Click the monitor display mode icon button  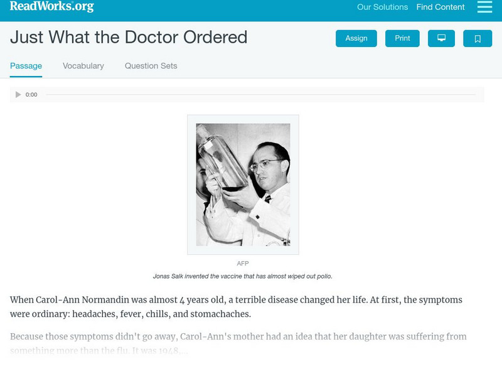coord(441,38)
